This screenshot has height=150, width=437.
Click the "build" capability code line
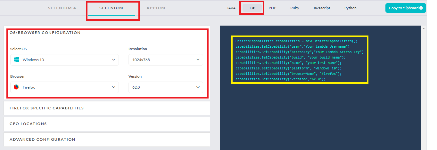pyautogui.click(x=291, y=57)
